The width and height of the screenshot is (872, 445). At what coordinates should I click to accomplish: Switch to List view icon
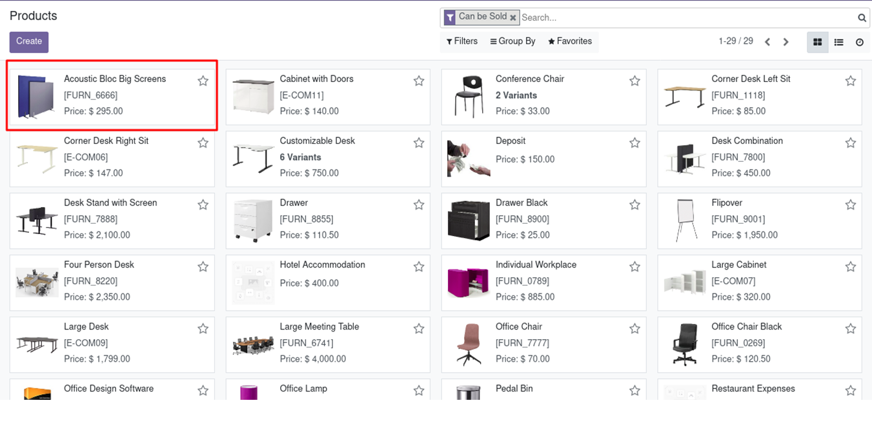click(838, 42)
